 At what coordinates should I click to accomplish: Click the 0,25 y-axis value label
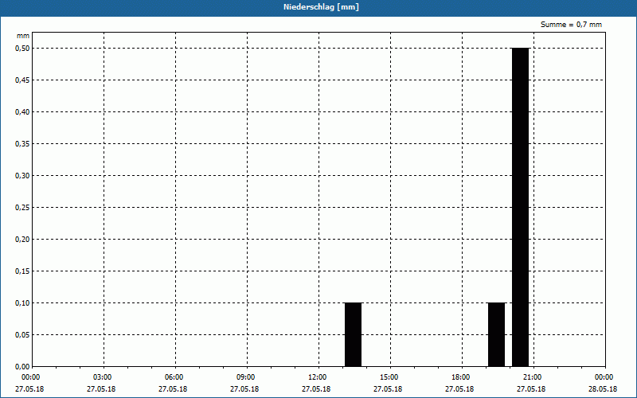21,207
